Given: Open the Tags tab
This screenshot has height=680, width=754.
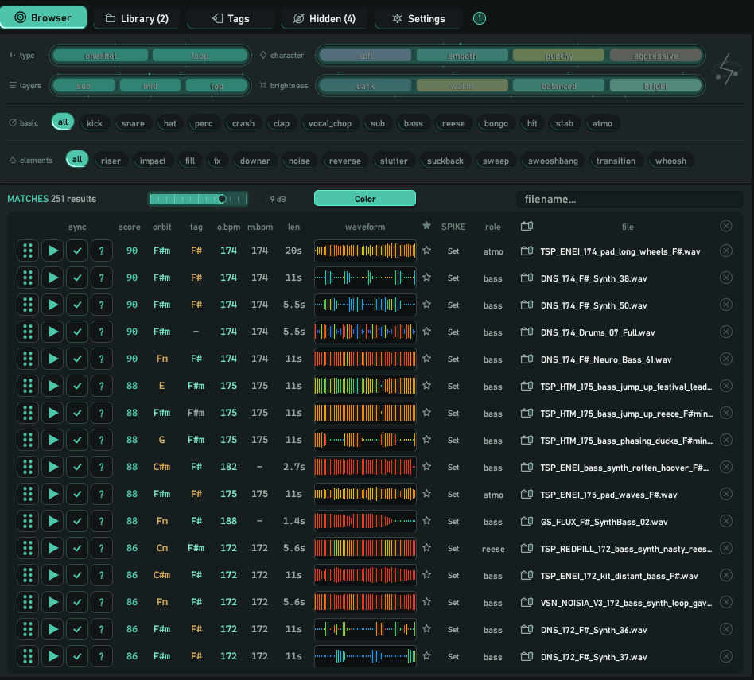Looking at the screenshot, I should pyautogui.click(x=231, y=18).
